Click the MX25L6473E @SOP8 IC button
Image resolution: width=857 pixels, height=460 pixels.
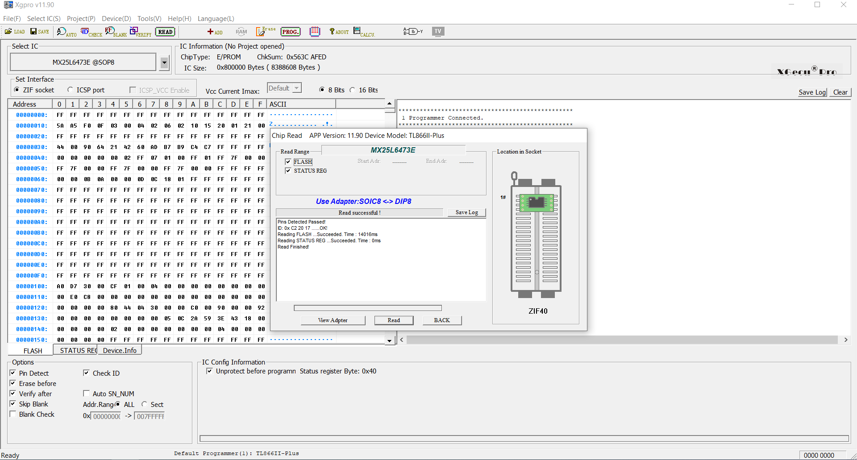83,62
